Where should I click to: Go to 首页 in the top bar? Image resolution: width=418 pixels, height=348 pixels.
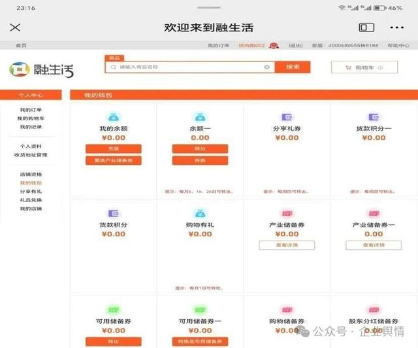point(21,45)
